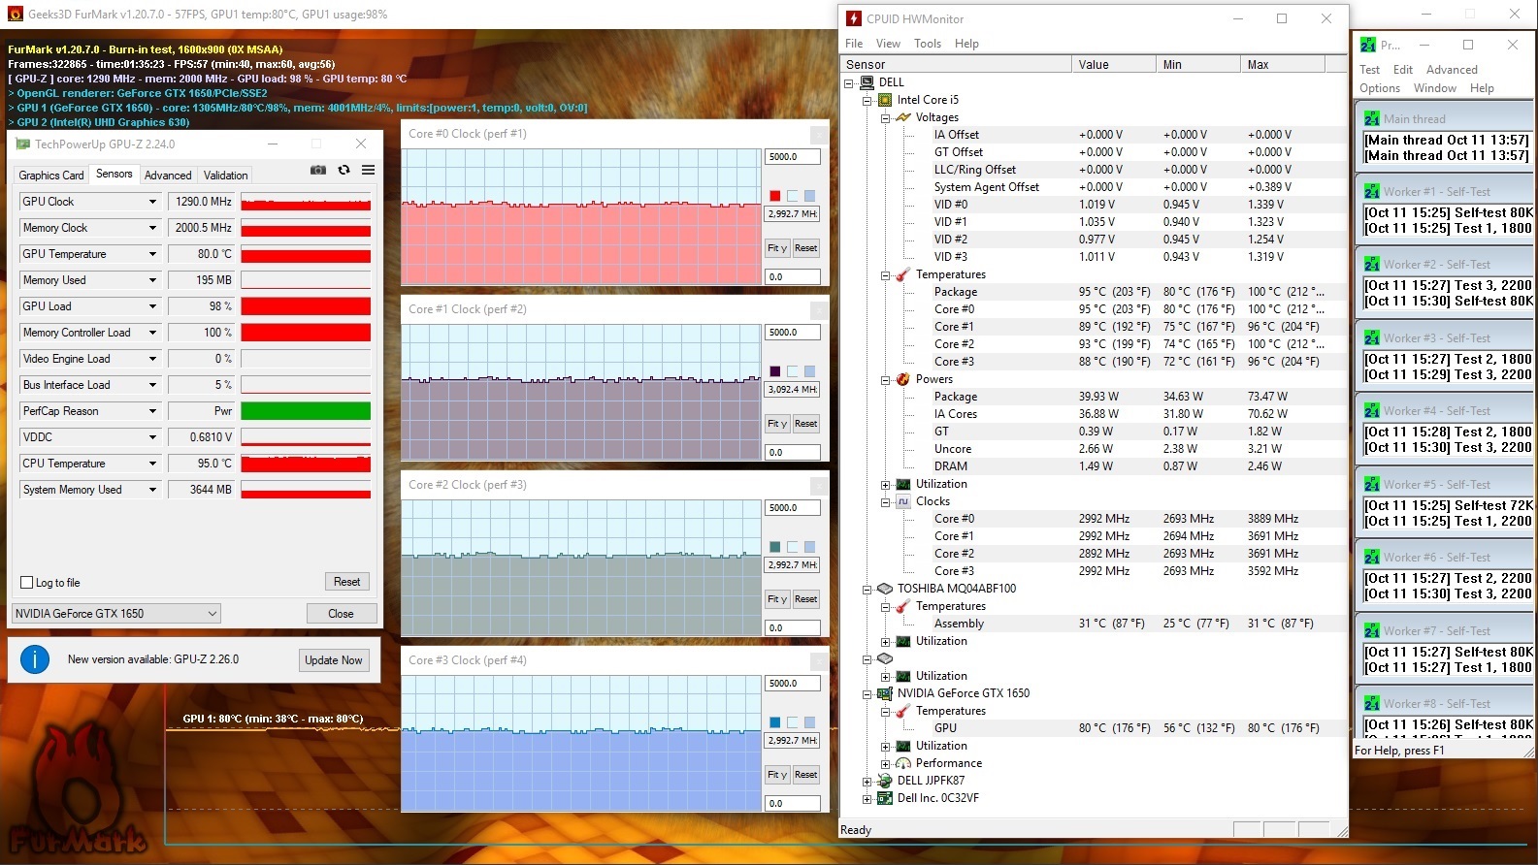Open the GPU Temperature sensor dropdown arrow
Screen dimensions: 1538x865
(152, 254)
